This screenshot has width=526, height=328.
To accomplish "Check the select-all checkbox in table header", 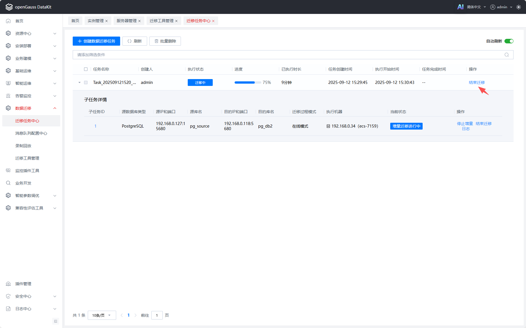I will click(86, 69).
